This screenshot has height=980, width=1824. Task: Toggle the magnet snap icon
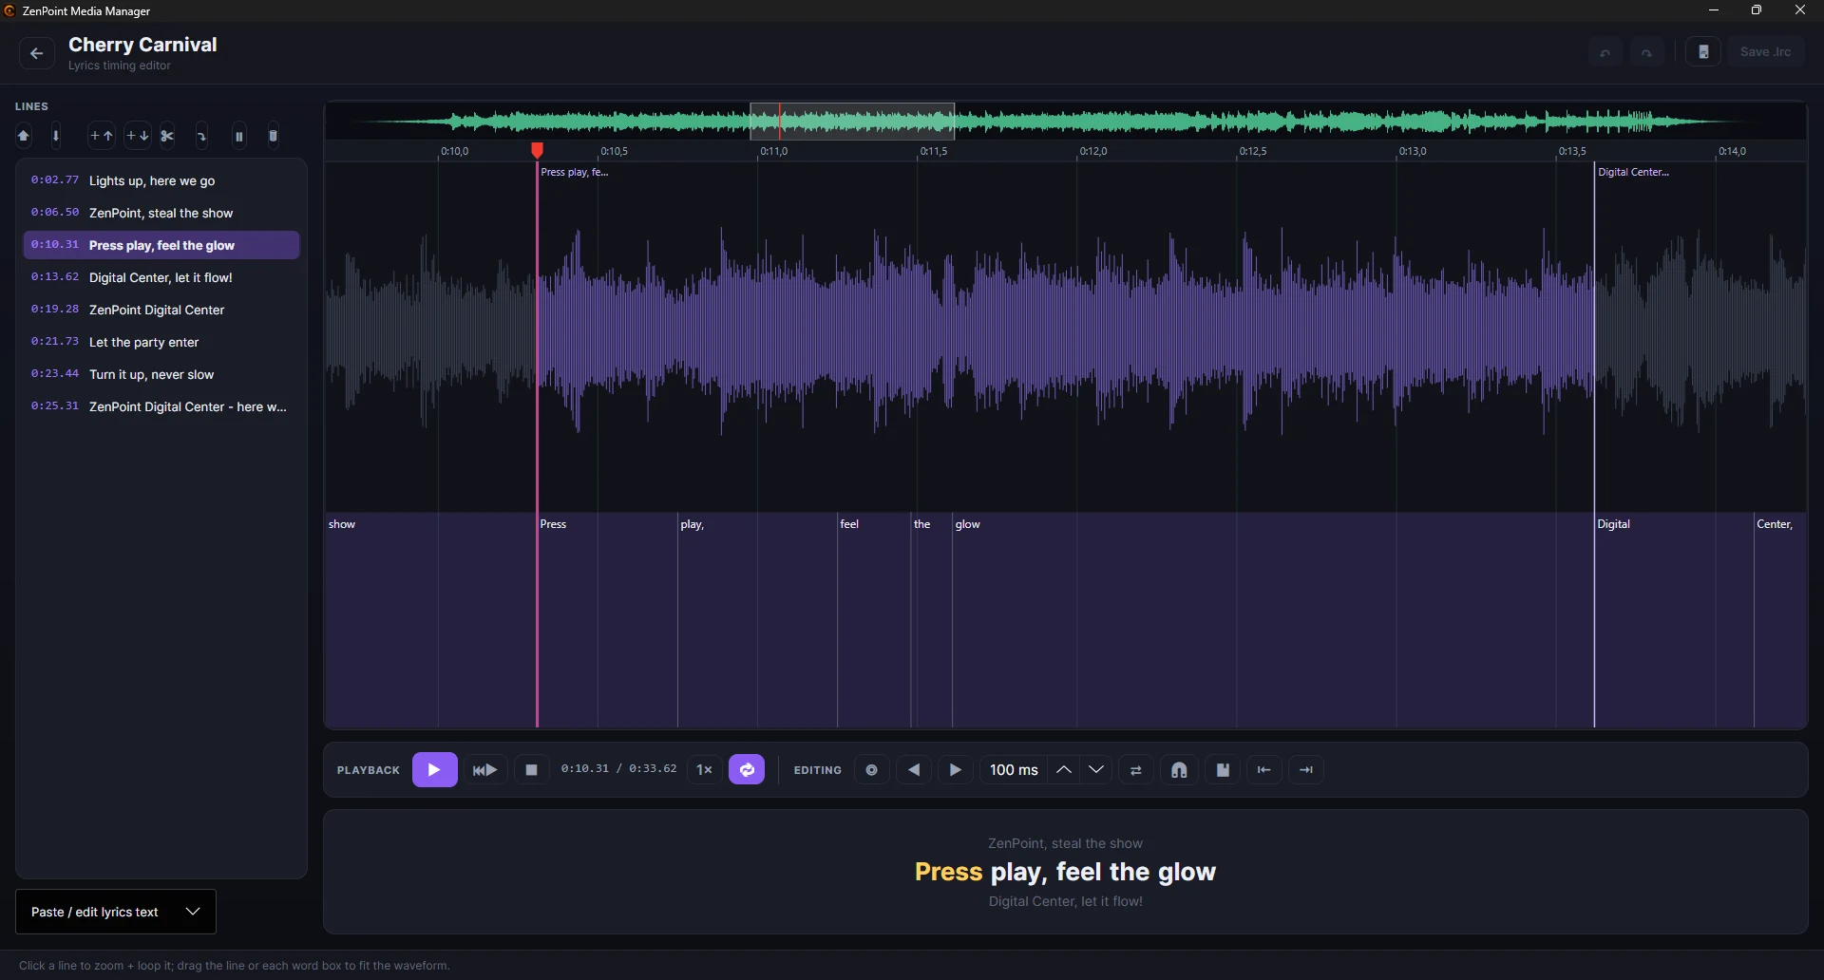(1179, 770)
